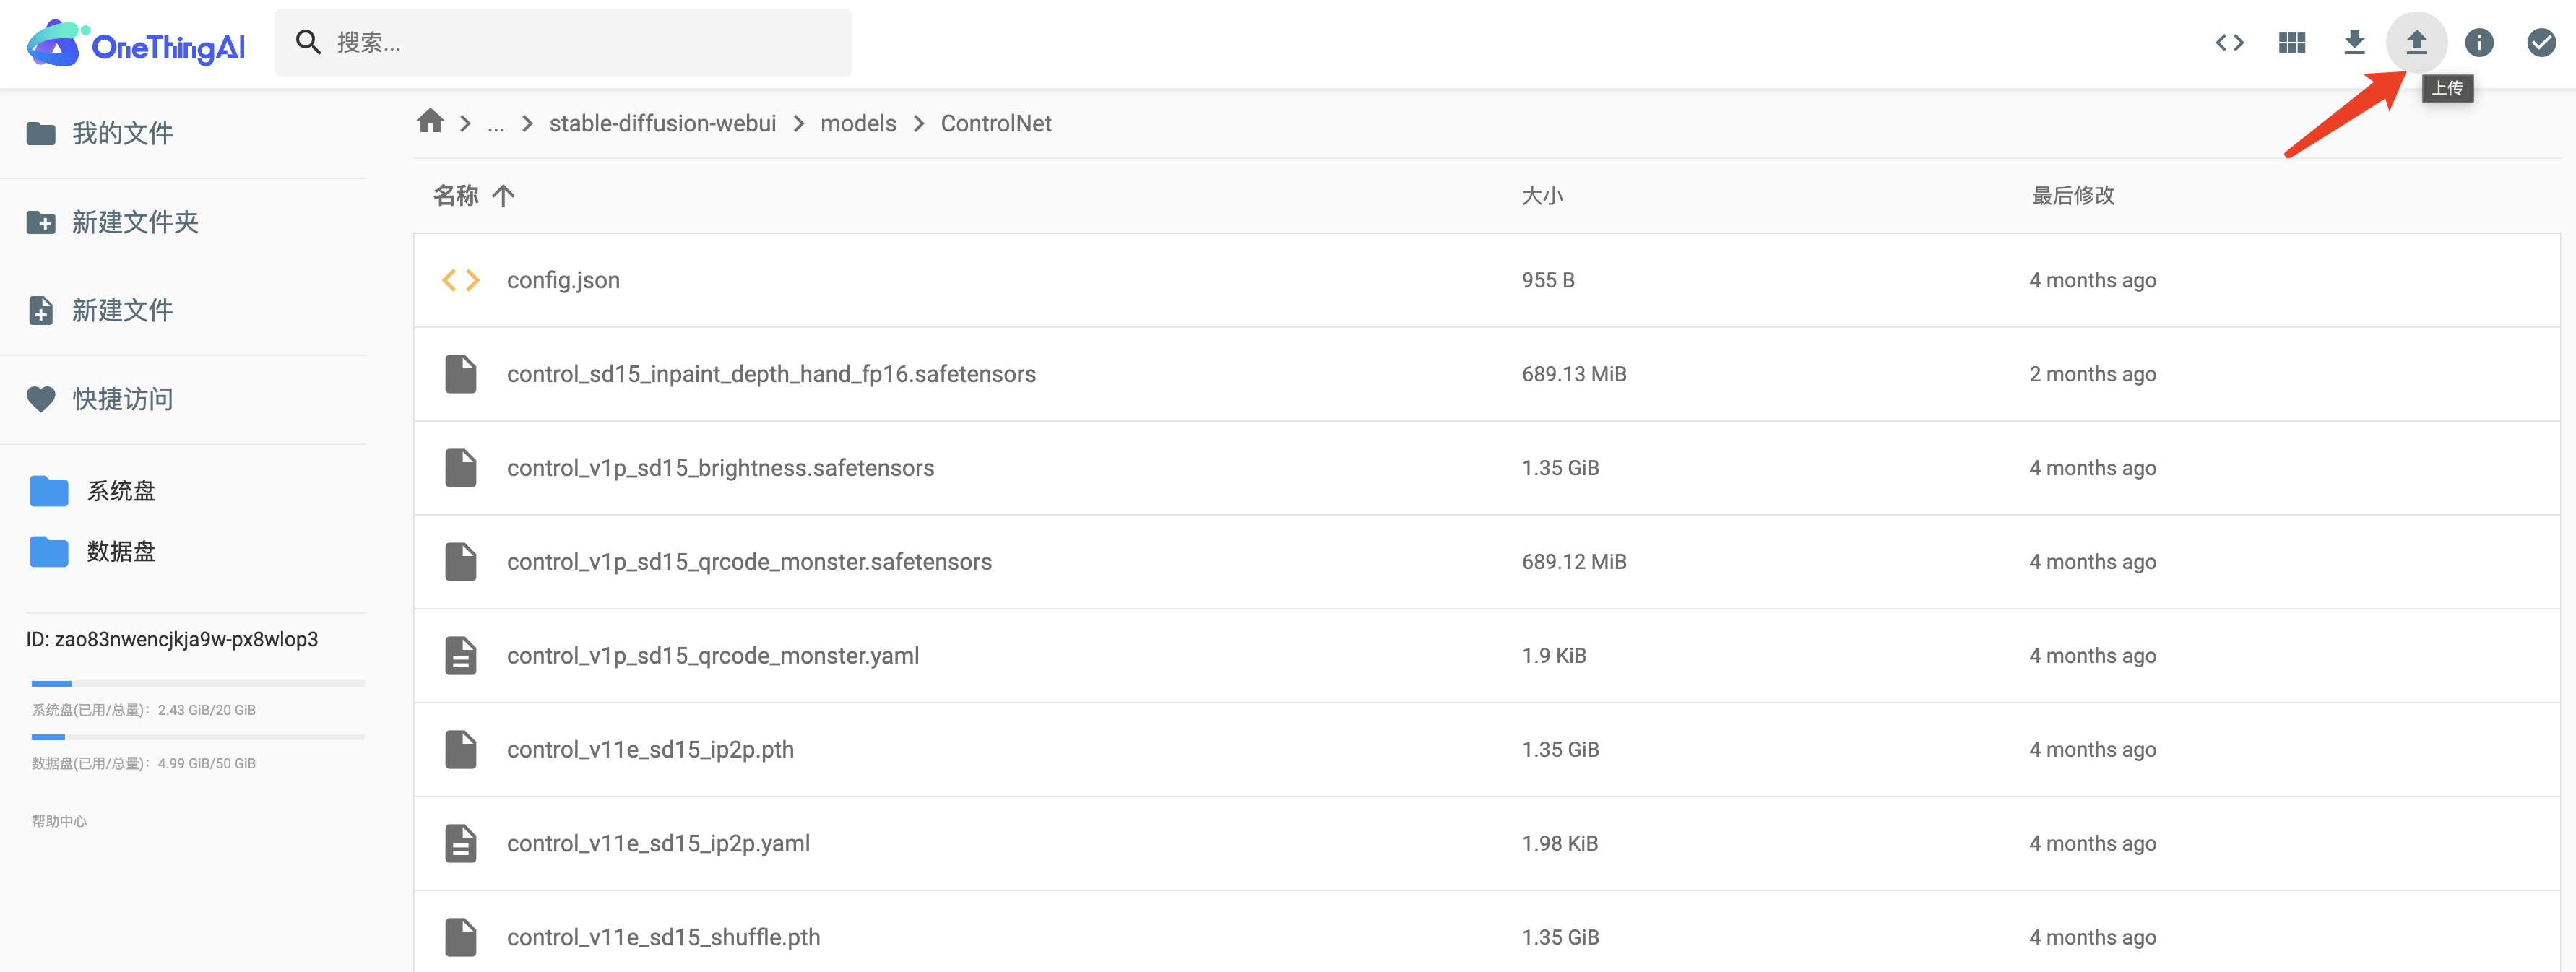Viewport: 2576px width, 972px height.
Task: Open the info icon in toolbar
Action: point(2478,43)
